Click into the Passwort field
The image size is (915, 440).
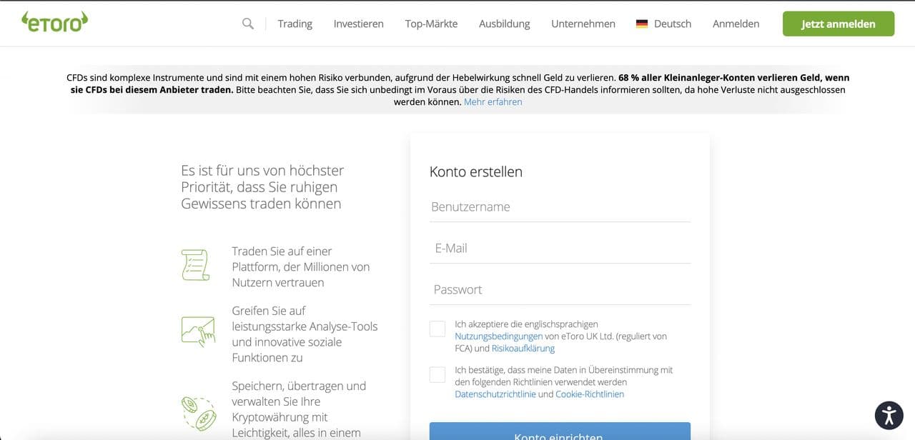tap(560, 290)
